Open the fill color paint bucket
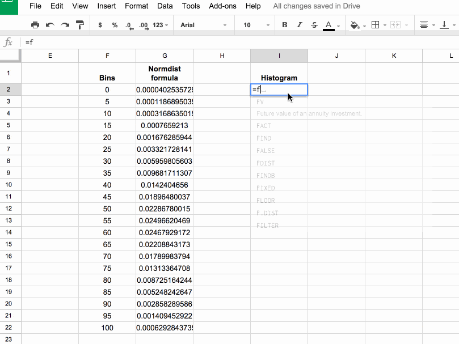 click(x=355, y=25)
